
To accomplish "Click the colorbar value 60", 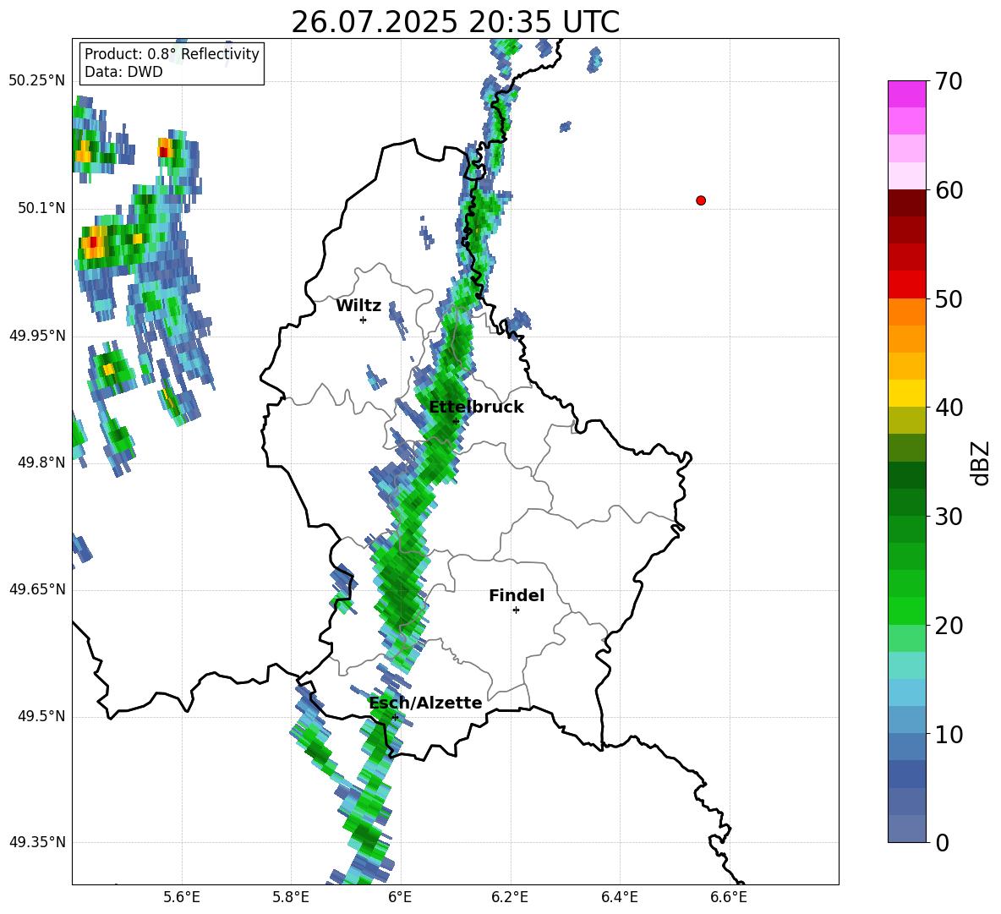I will point(949,190).
